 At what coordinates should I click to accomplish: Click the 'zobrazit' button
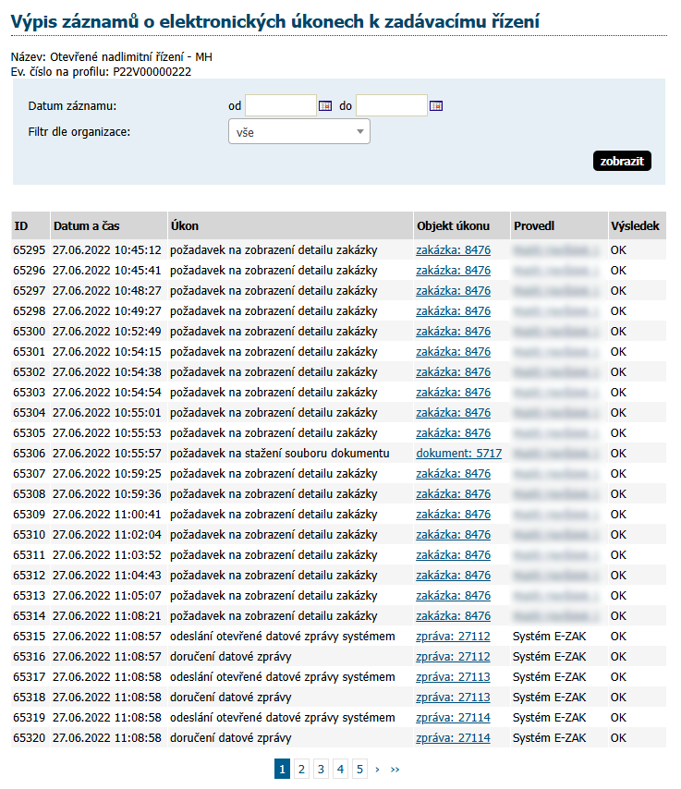pyautogui.click(x=622, y=162)
